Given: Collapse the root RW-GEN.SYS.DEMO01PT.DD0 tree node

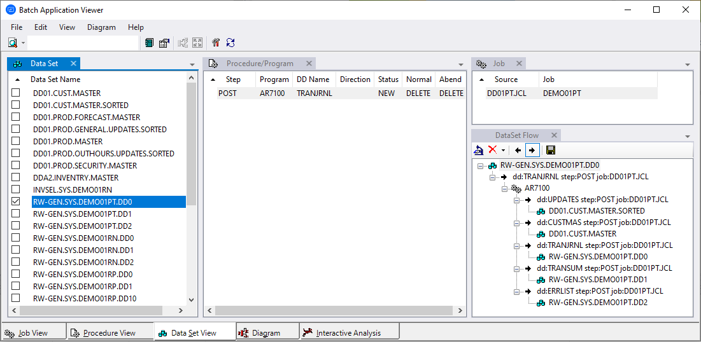Looking at the screenshot, I should (481, 165).
